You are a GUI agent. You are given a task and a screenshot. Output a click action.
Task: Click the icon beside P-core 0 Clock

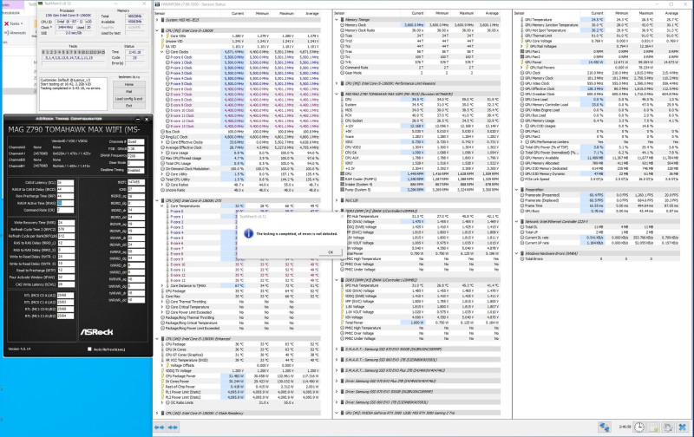point(168,57)
